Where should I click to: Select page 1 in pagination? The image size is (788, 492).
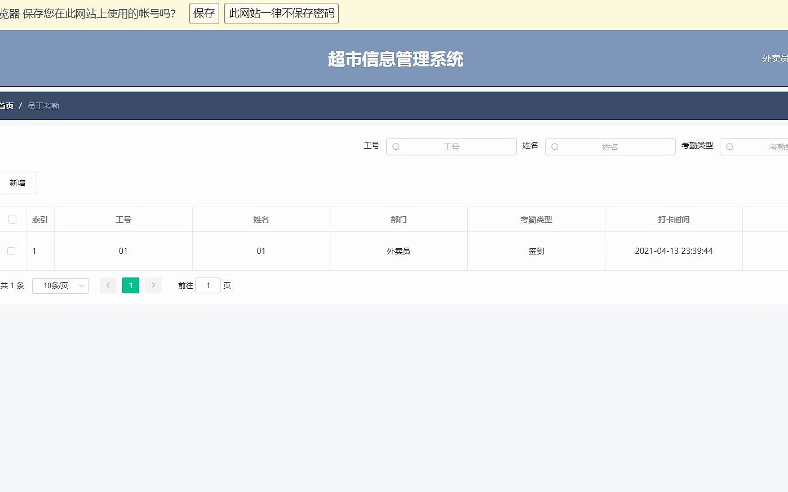131,285
